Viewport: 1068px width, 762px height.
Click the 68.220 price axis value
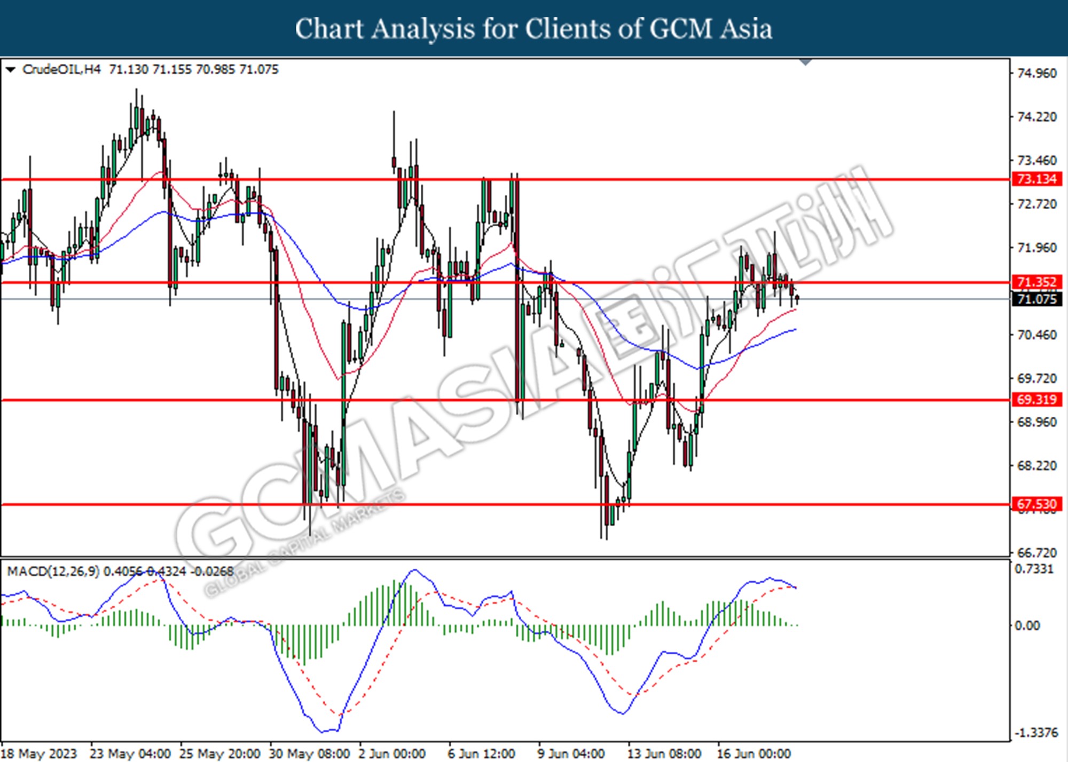point(1036,466)
